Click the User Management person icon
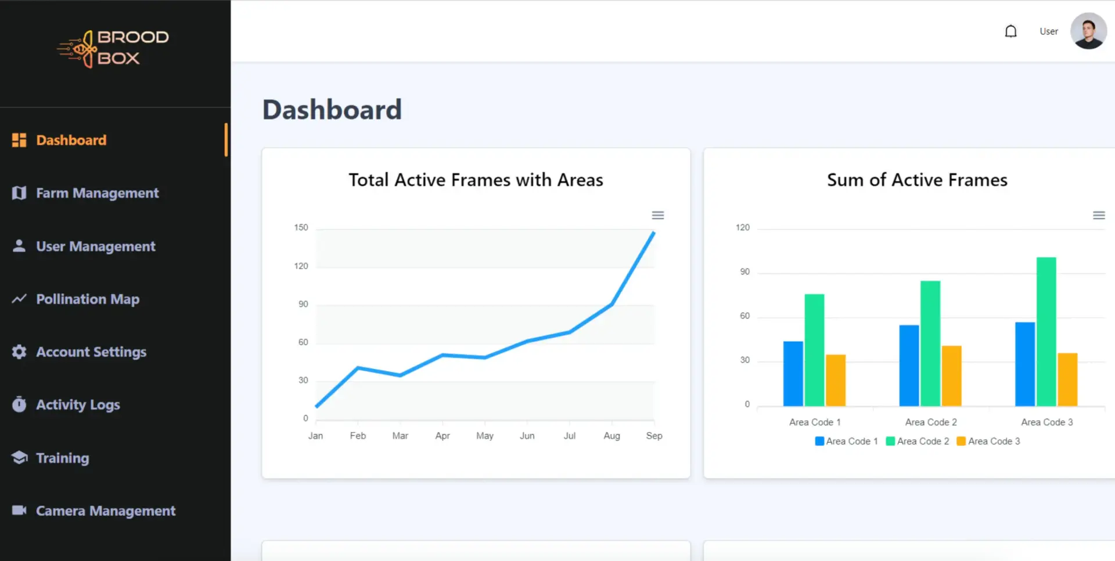 [19, 246]
